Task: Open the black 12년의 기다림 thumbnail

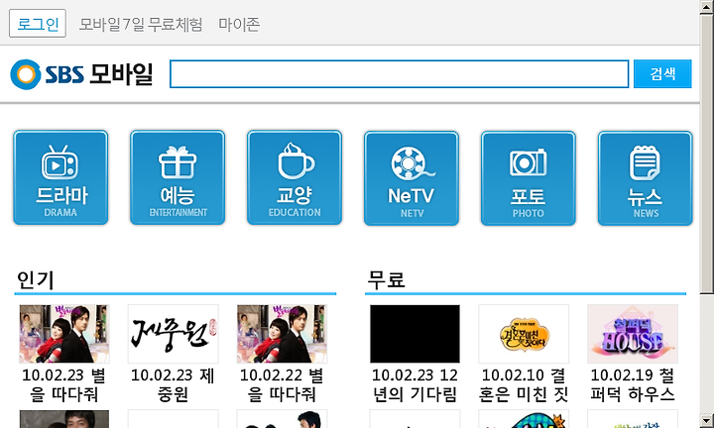Action: coord(415,334)
